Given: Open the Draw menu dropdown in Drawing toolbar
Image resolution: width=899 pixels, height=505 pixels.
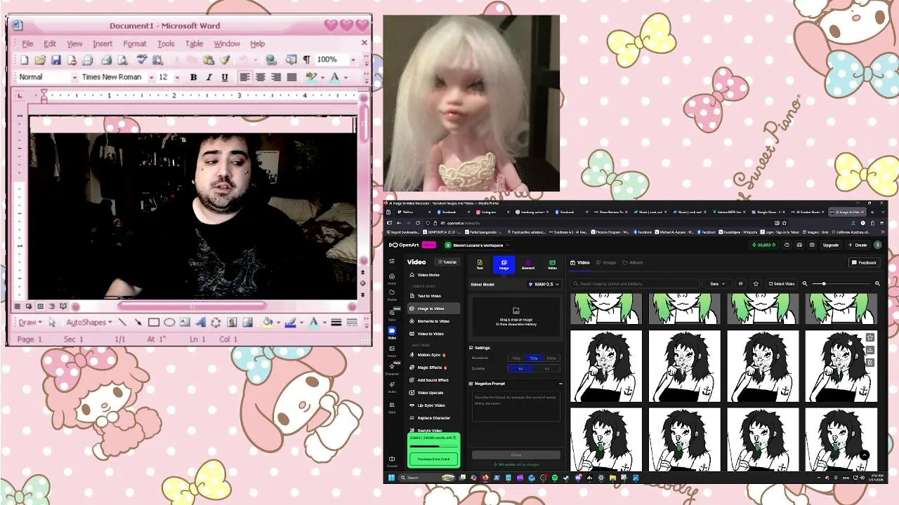Looking at the screenshot, I should 29,323.
